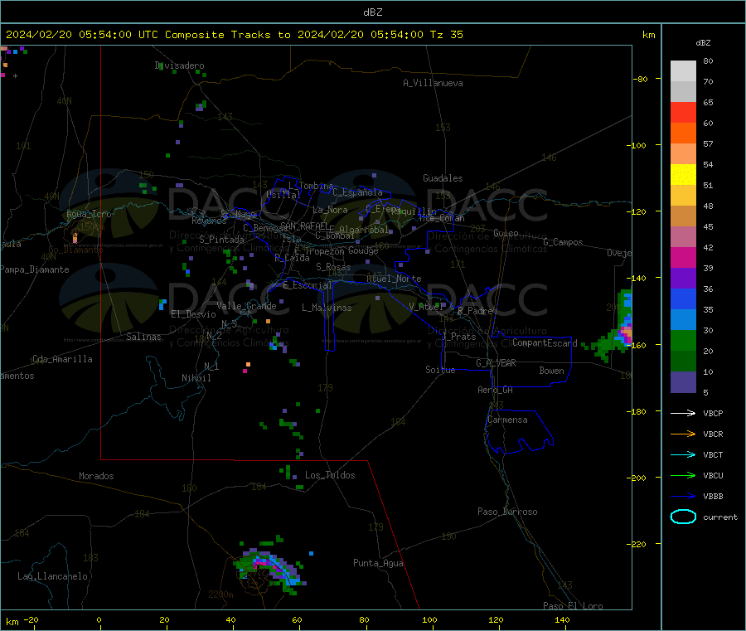The height and width of the screenshot is (631, 746).
Task: Click the VBCR legend label
Action: pyautogui.click(x=713, y=434)
